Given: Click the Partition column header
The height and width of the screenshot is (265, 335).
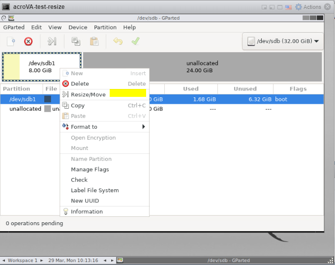Looking at the screenshot, I should [21, 89].
